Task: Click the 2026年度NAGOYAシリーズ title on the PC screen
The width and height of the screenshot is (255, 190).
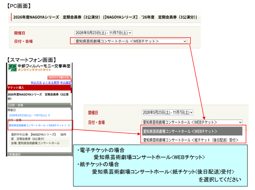Action: coord(105,17)
